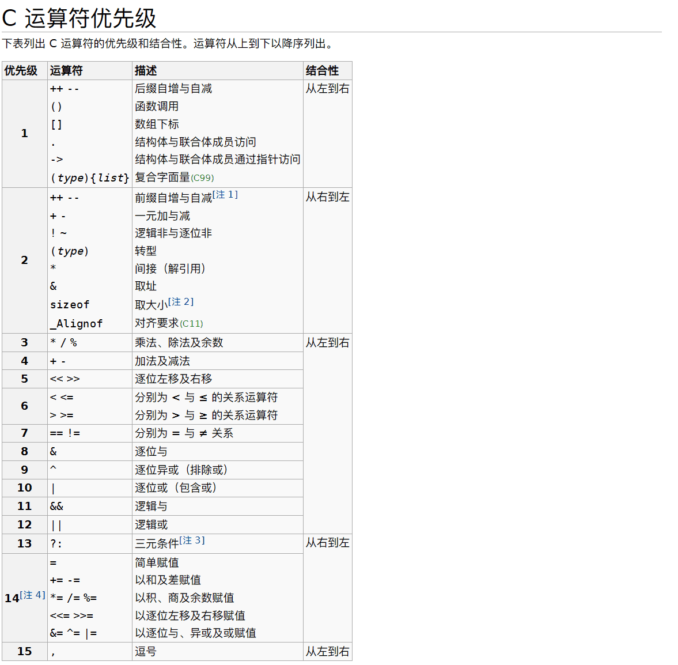
Task: Click the 简单赋值 description
Action: click(157, 563)
